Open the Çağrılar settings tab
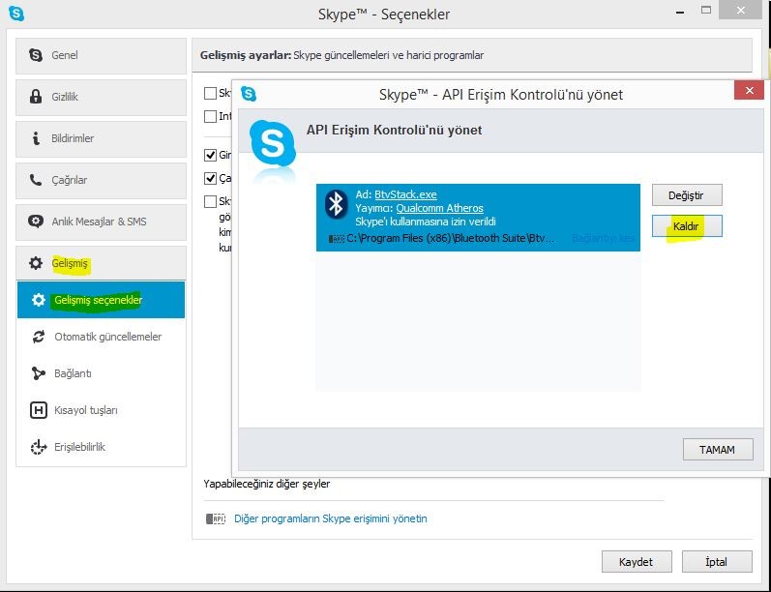The image size is (771, 592). coord(101,181)
